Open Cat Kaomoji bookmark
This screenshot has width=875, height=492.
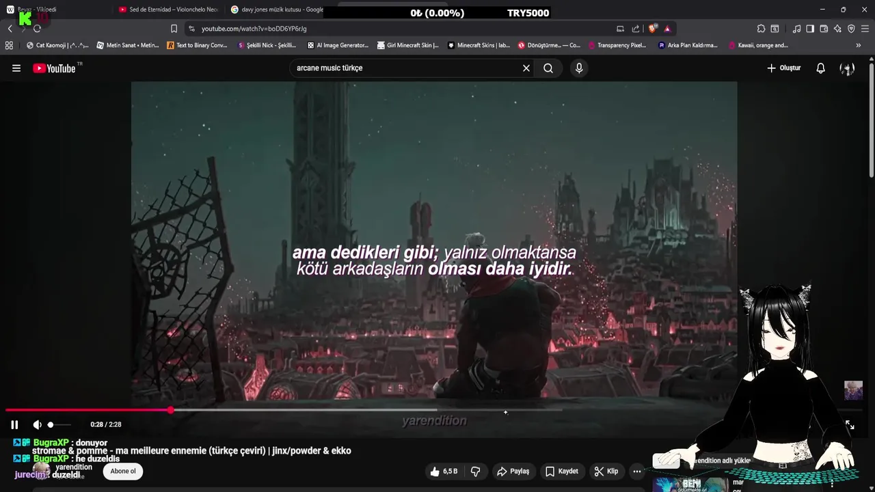click(57, 46)
